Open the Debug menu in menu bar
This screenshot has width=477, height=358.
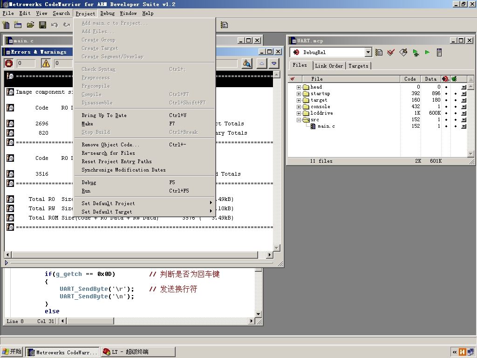[x=108, y=14]
